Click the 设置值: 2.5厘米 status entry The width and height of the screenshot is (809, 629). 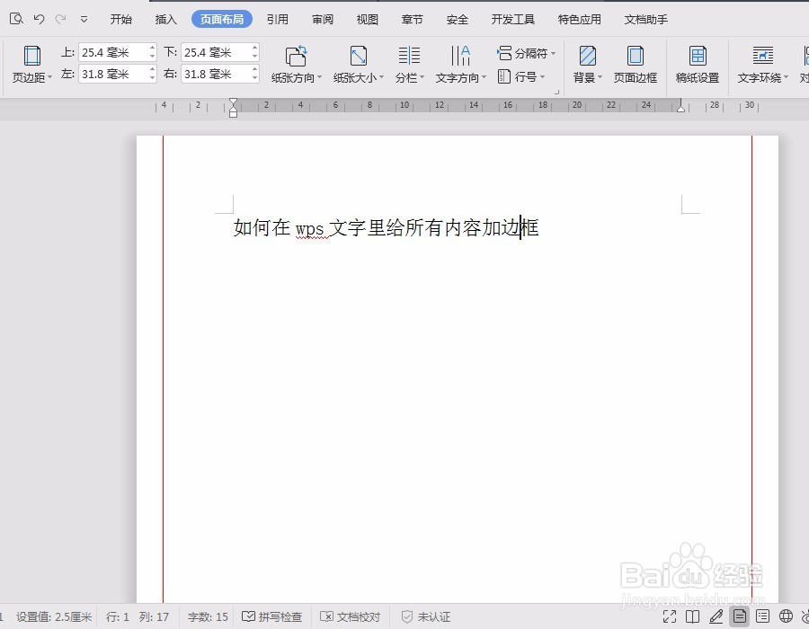pyautogui.click(x=54, y=616)
